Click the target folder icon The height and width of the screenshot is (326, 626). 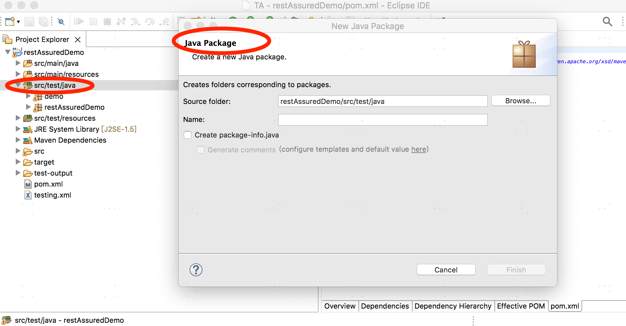point(28,162)
